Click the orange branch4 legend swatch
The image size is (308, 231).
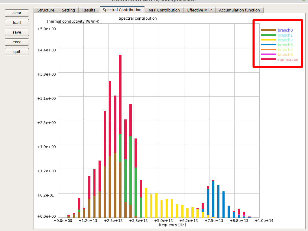pos(268,50)
